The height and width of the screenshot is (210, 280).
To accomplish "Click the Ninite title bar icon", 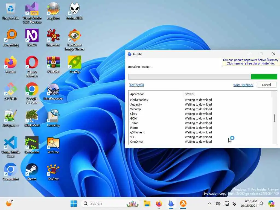I will point(129,54).
